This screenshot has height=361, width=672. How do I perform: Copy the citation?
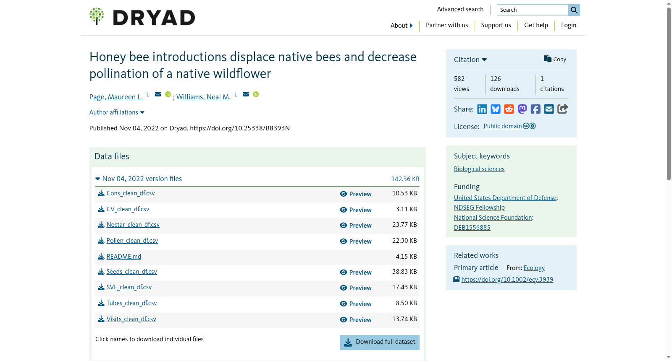click(555, 59)
